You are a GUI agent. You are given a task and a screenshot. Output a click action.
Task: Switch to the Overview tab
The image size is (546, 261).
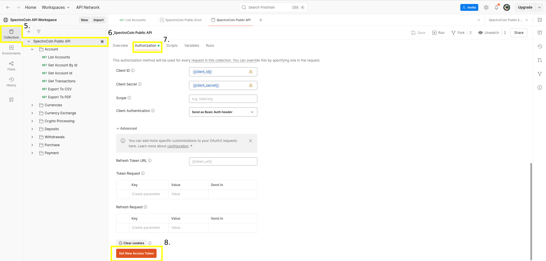pos(120,46)
